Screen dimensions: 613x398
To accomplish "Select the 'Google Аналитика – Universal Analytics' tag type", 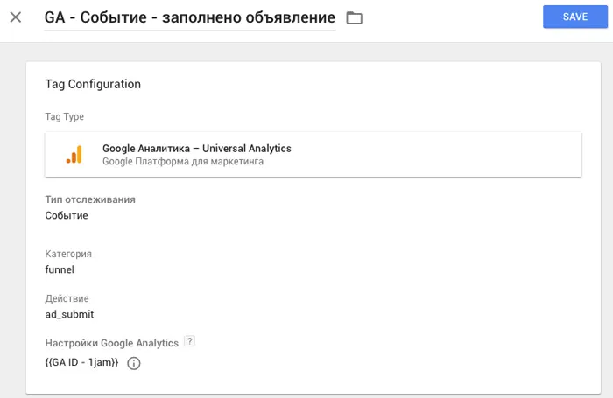I will [314, 155].
